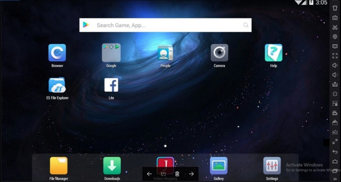Open the controller configuration icon
Image resolution: width=341 pixels, height=182 pixels.
pyautogui.click(x=335, y=132)
